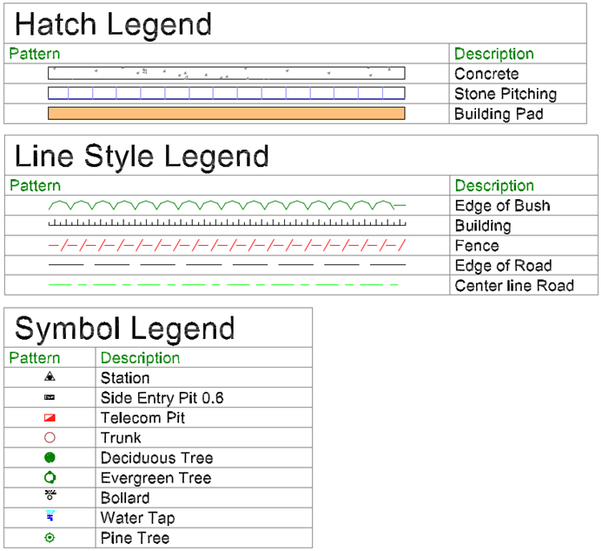Select the red Fence line pattern
The height and width of the screenshot is (551, 602).
(227, 245)
